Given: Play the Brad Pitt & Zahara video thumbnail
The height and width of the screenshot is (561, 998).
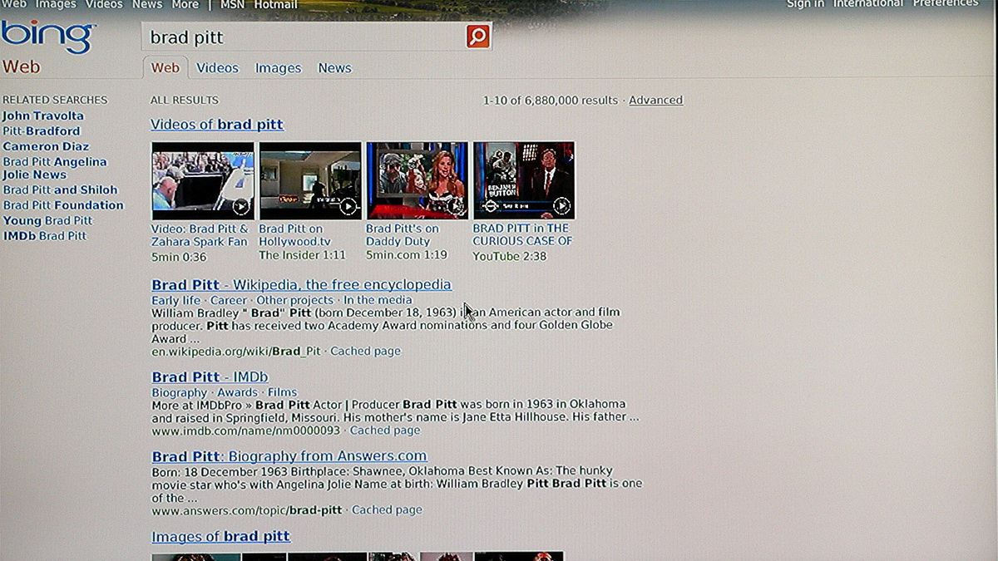Looking at the screenshot, I should (203, 180).
